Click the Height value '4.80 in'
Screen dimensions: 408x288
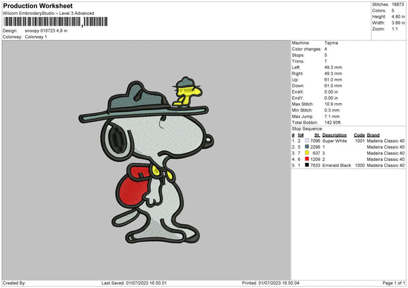[x=398, y=16]
